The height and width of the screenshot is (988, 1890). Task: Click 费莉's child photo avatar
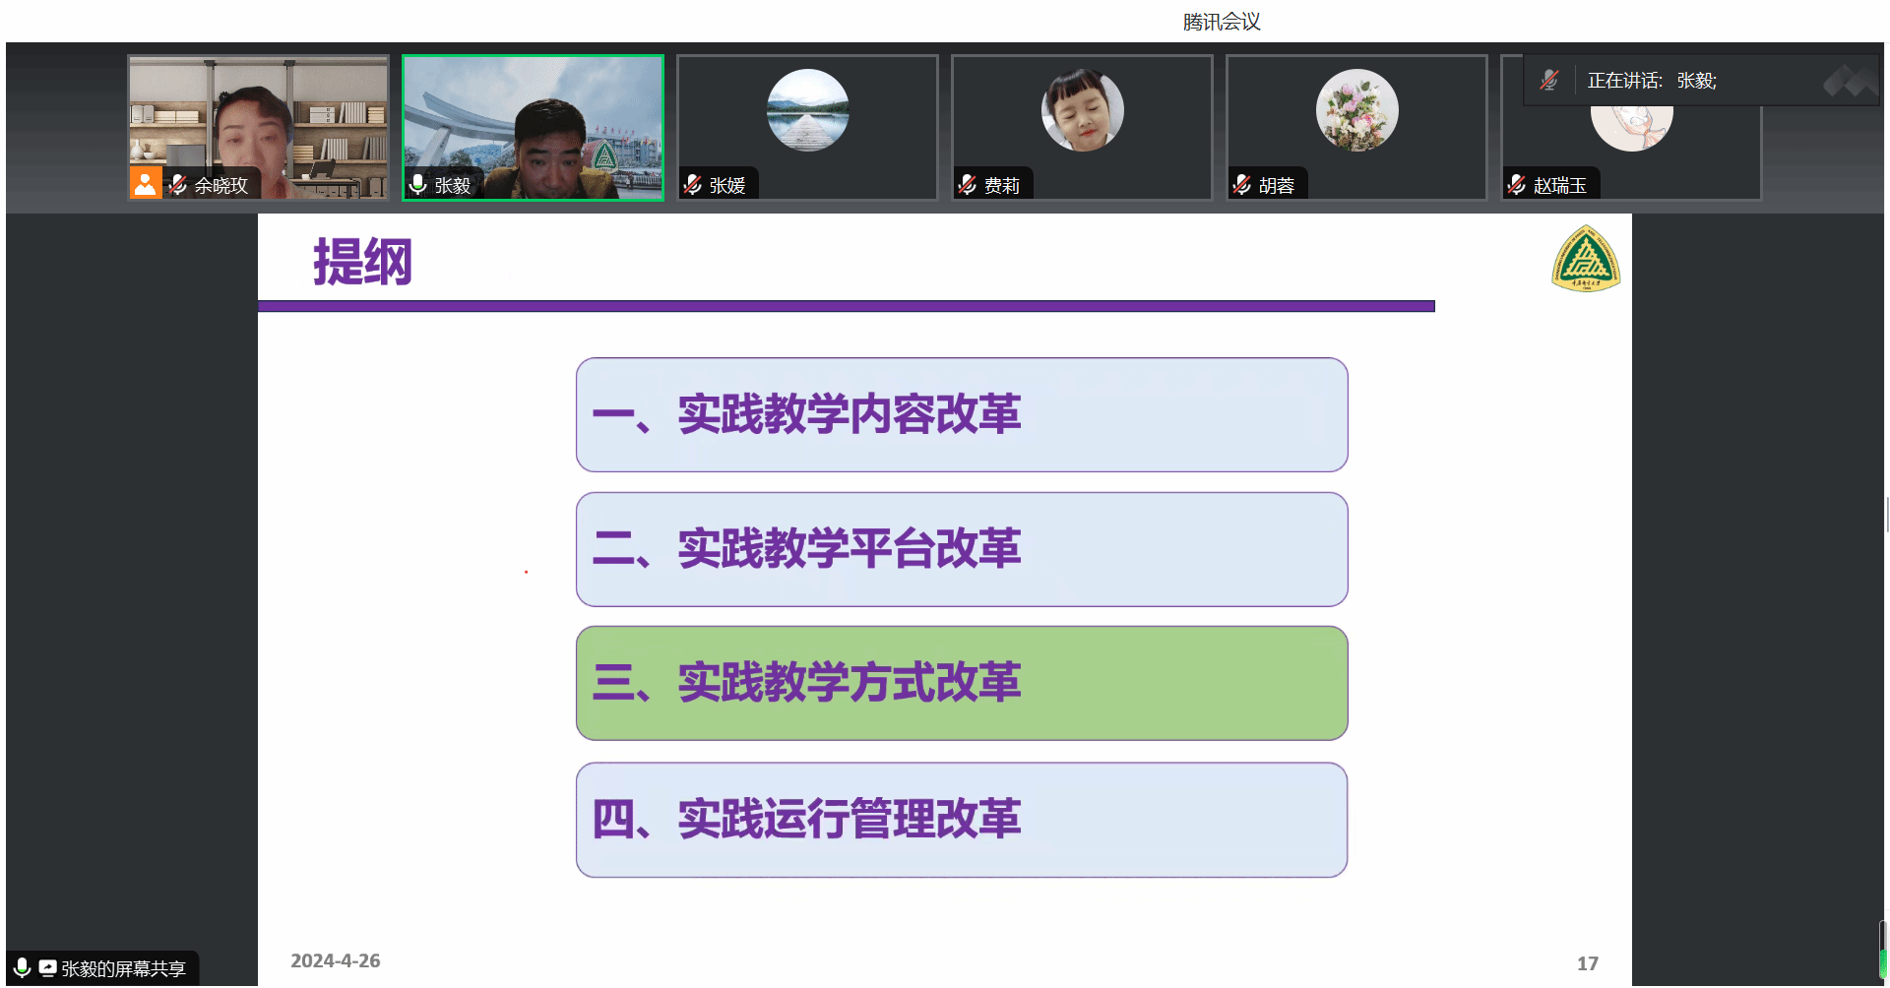pos(1082,110)
